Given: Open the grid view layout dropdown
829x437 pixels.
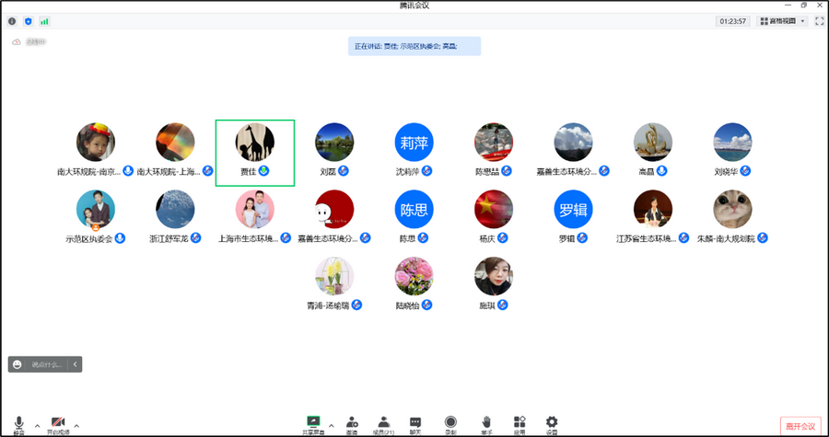Looking at the screenshot, I should pyautogui.click(x=782, y=21).
